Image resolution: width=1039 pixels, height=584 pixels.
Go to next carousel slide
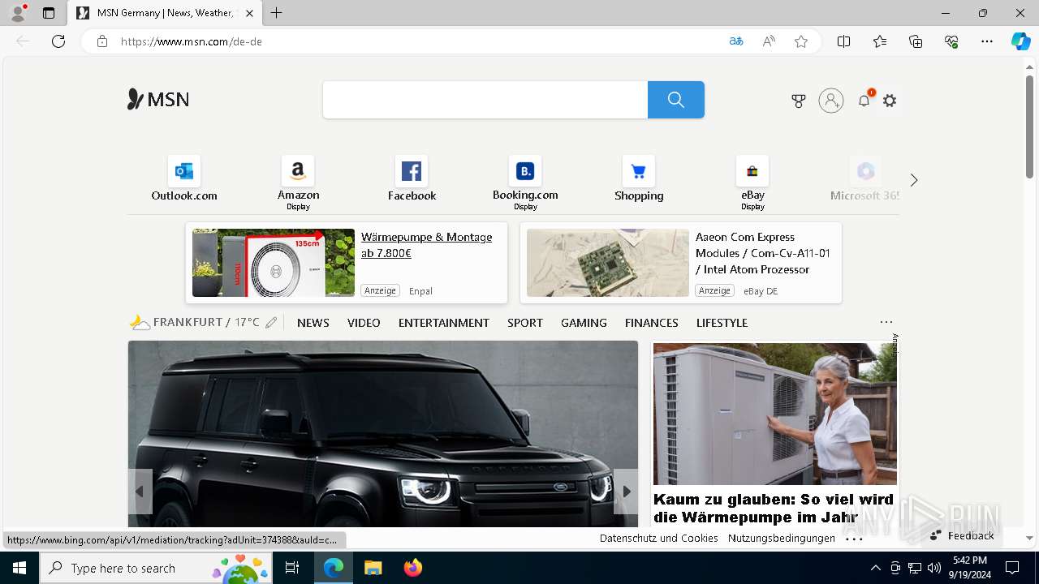626,491
